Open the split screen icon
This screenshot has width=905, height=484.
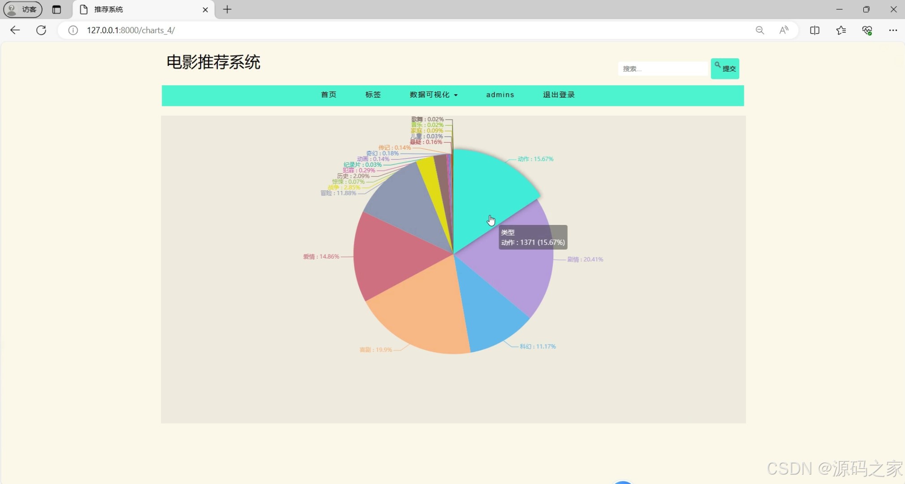814,30
